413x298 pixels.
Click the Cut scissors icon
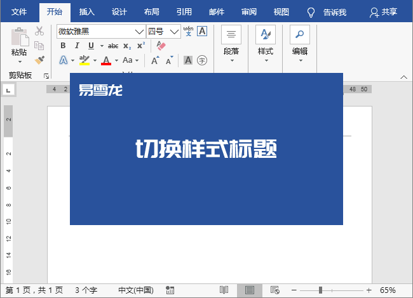(39, 31)
